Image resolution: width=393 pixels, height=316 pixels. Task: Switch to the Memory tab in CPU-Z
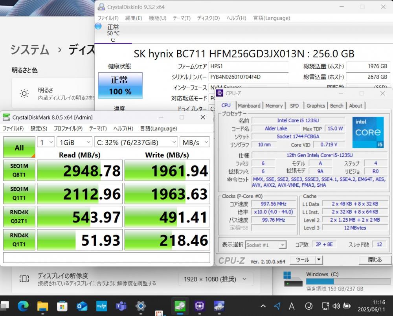click(x=274, y=106)
